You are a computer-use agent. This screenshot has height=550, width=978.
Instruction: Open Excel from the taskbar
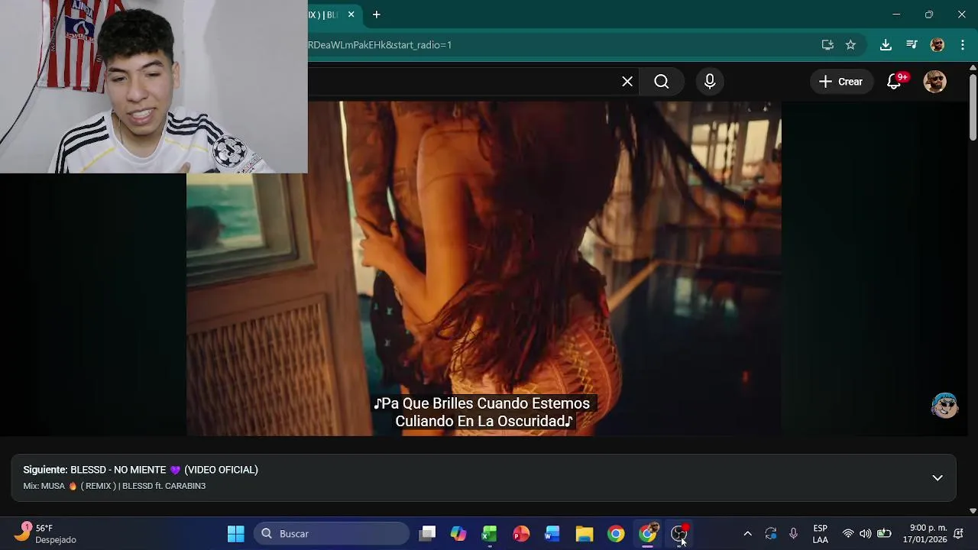490,534
